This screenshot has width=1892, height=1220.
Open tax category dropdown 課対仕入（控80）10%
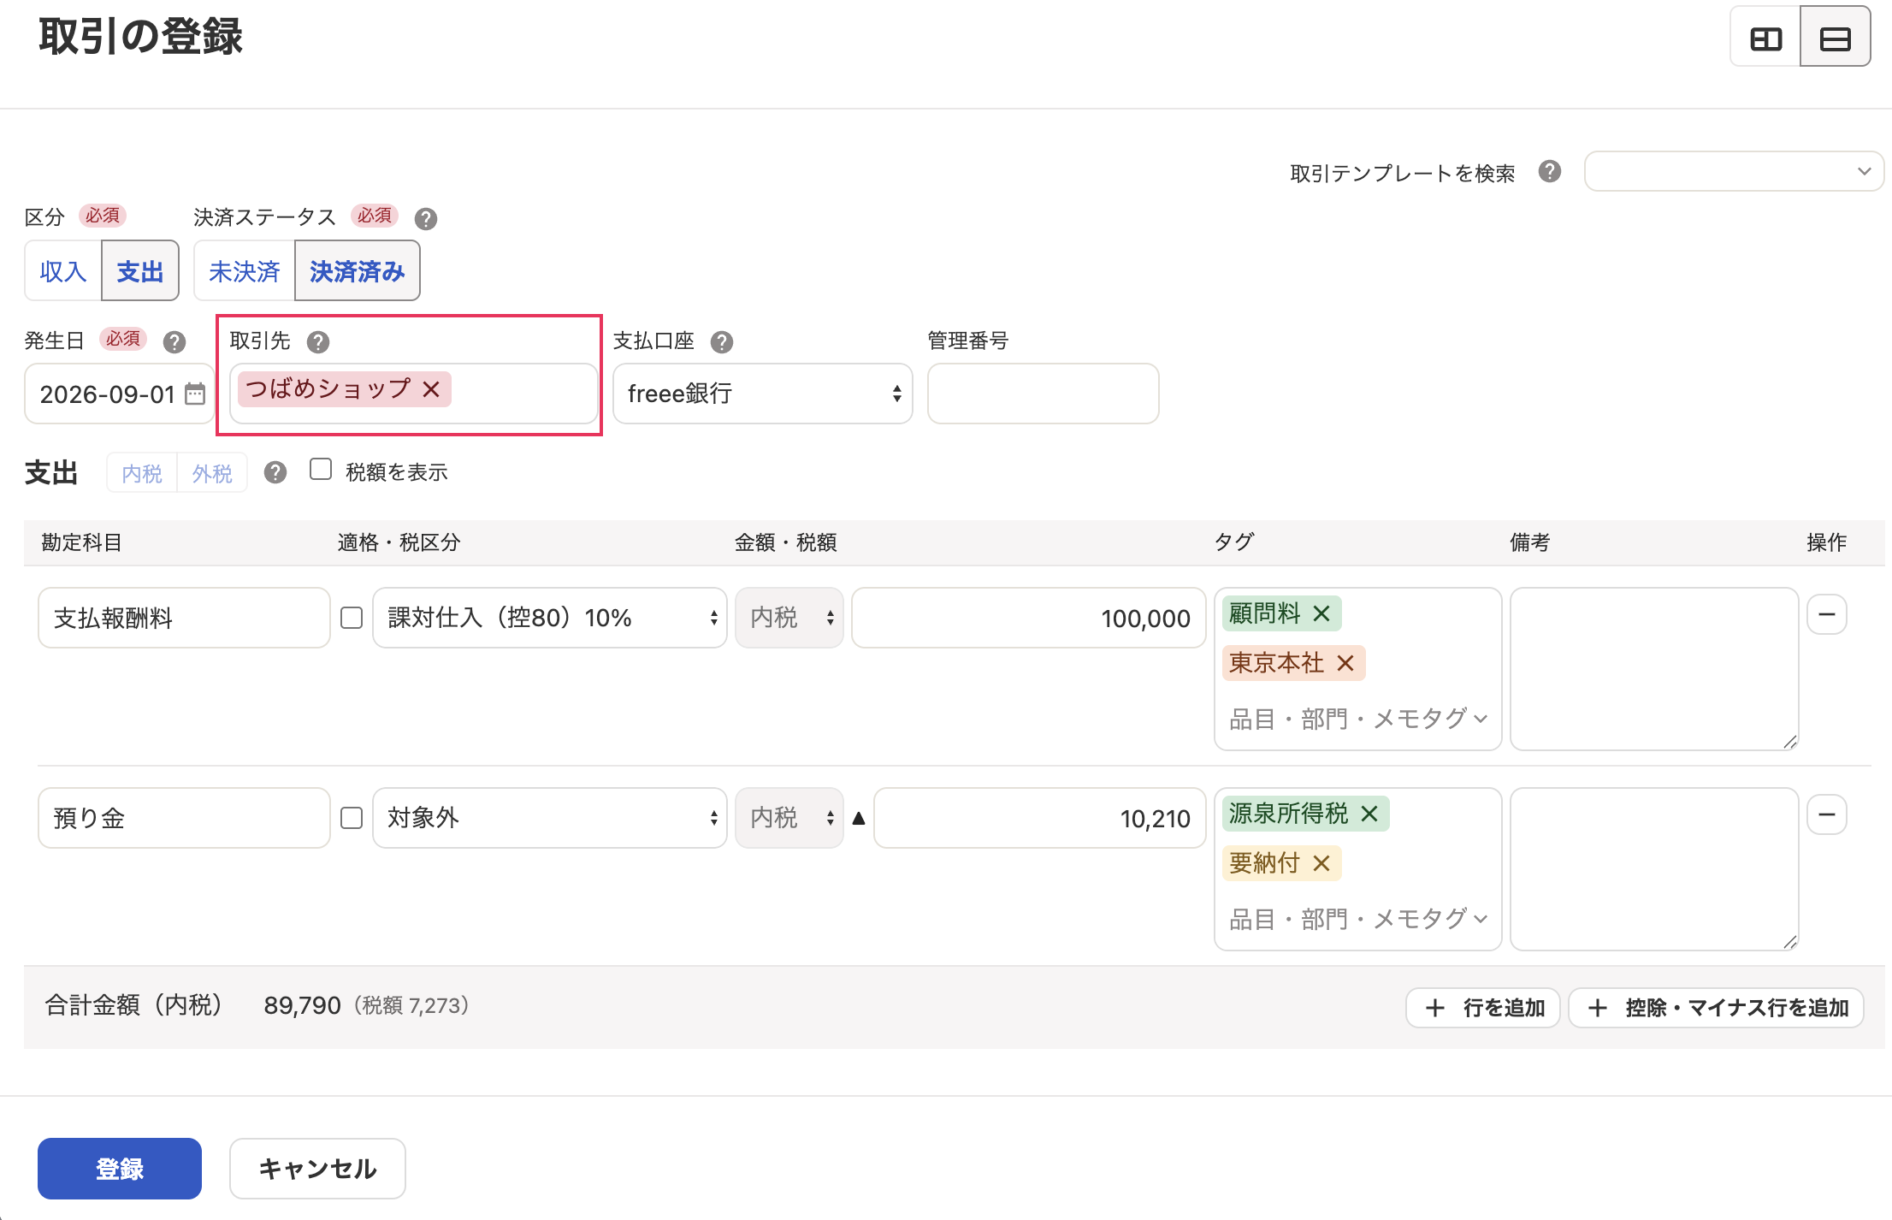550,618
